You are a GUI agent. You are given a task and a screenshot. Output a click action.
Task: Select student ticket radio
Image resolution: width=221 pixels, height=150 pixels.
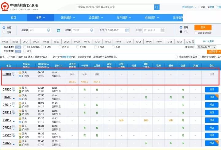181,32
